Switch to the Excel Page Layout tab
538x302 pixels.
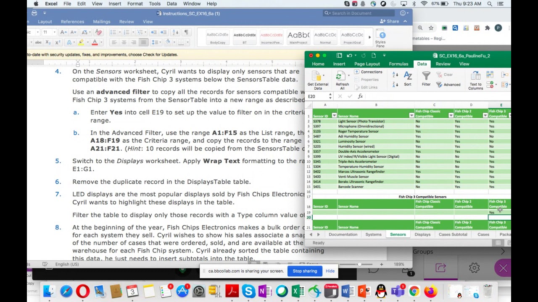[x=367, y=64]
